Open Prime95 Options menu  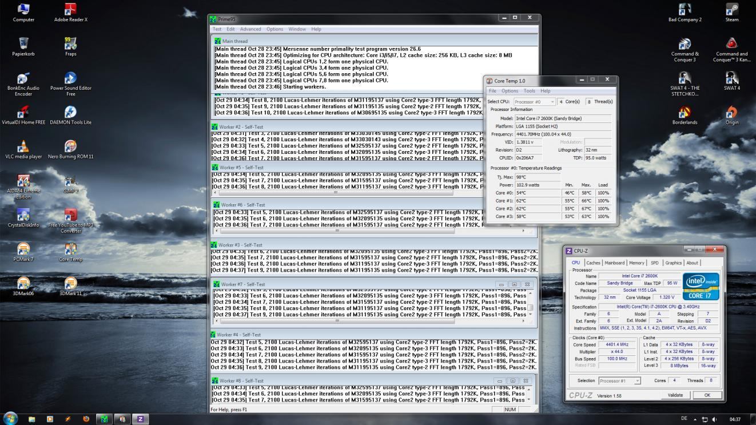(274, 29)
